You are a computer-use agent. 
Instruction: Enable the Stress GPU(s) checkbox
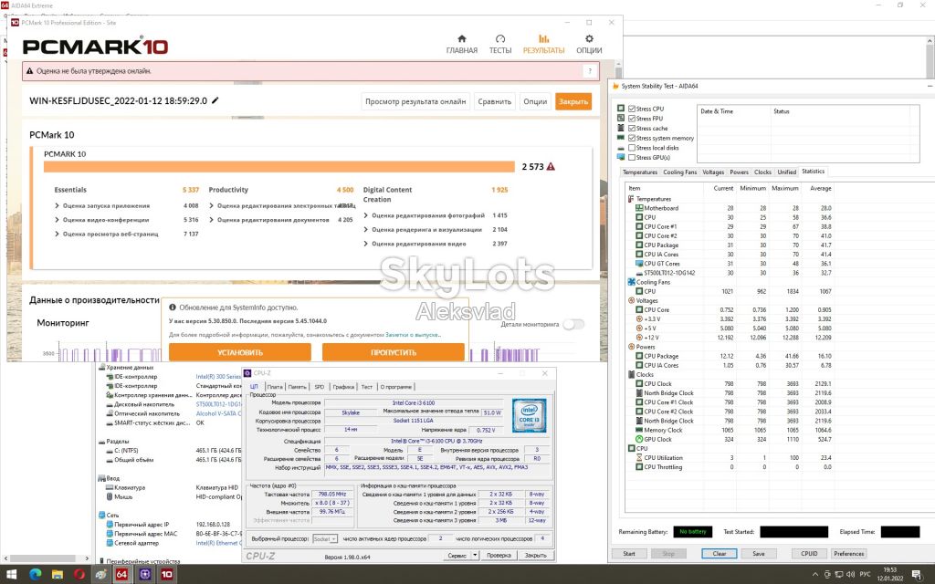632,157
